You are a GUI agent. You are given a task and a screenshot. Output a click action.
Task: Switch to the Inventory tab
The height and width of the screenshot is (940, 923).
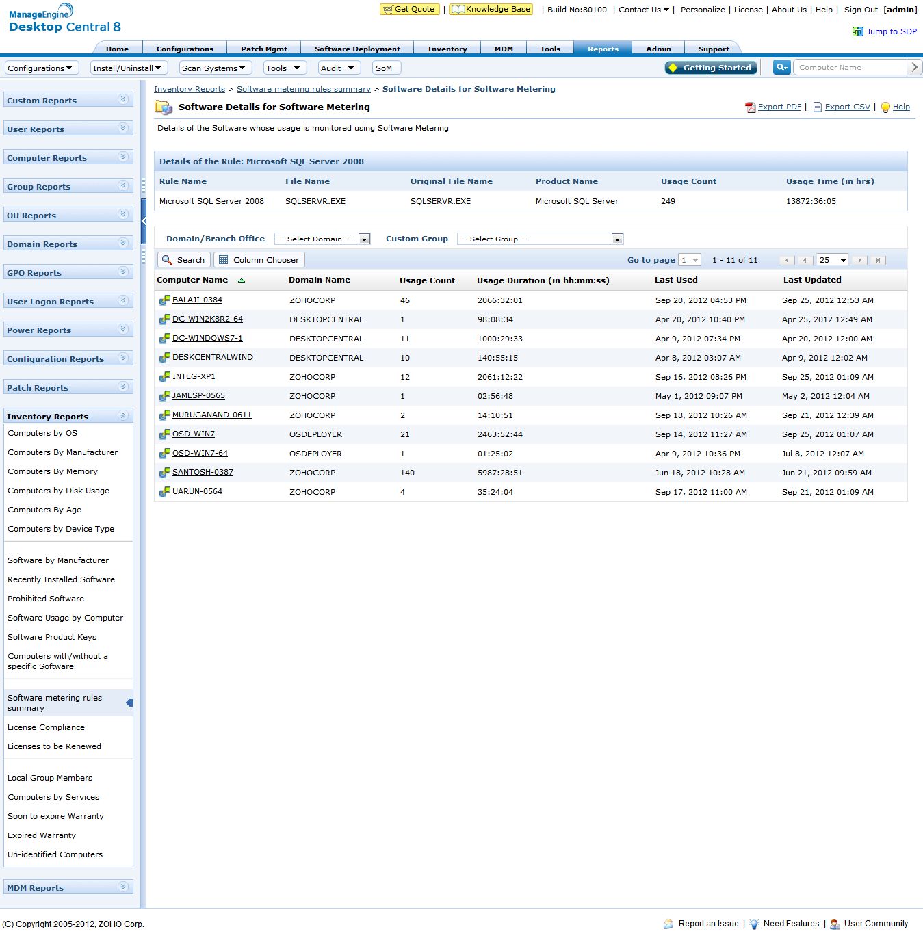click(x=447, y=49)
